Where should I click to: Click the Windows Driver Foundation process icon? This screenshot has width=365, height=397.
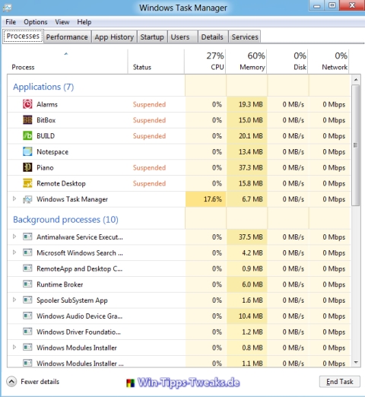point(27,332)
